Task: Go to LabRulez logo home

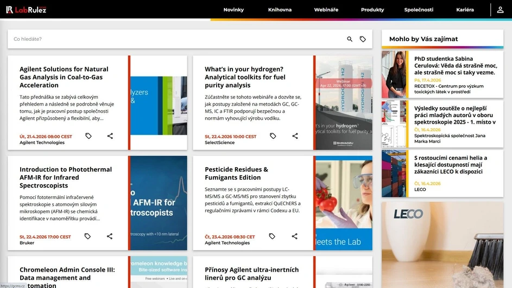Action: point(26,10)
